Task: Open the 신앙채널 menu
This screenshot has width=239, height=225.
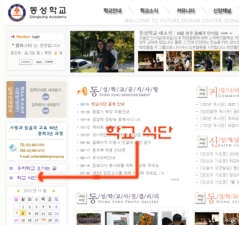Action: pos(222,11)
